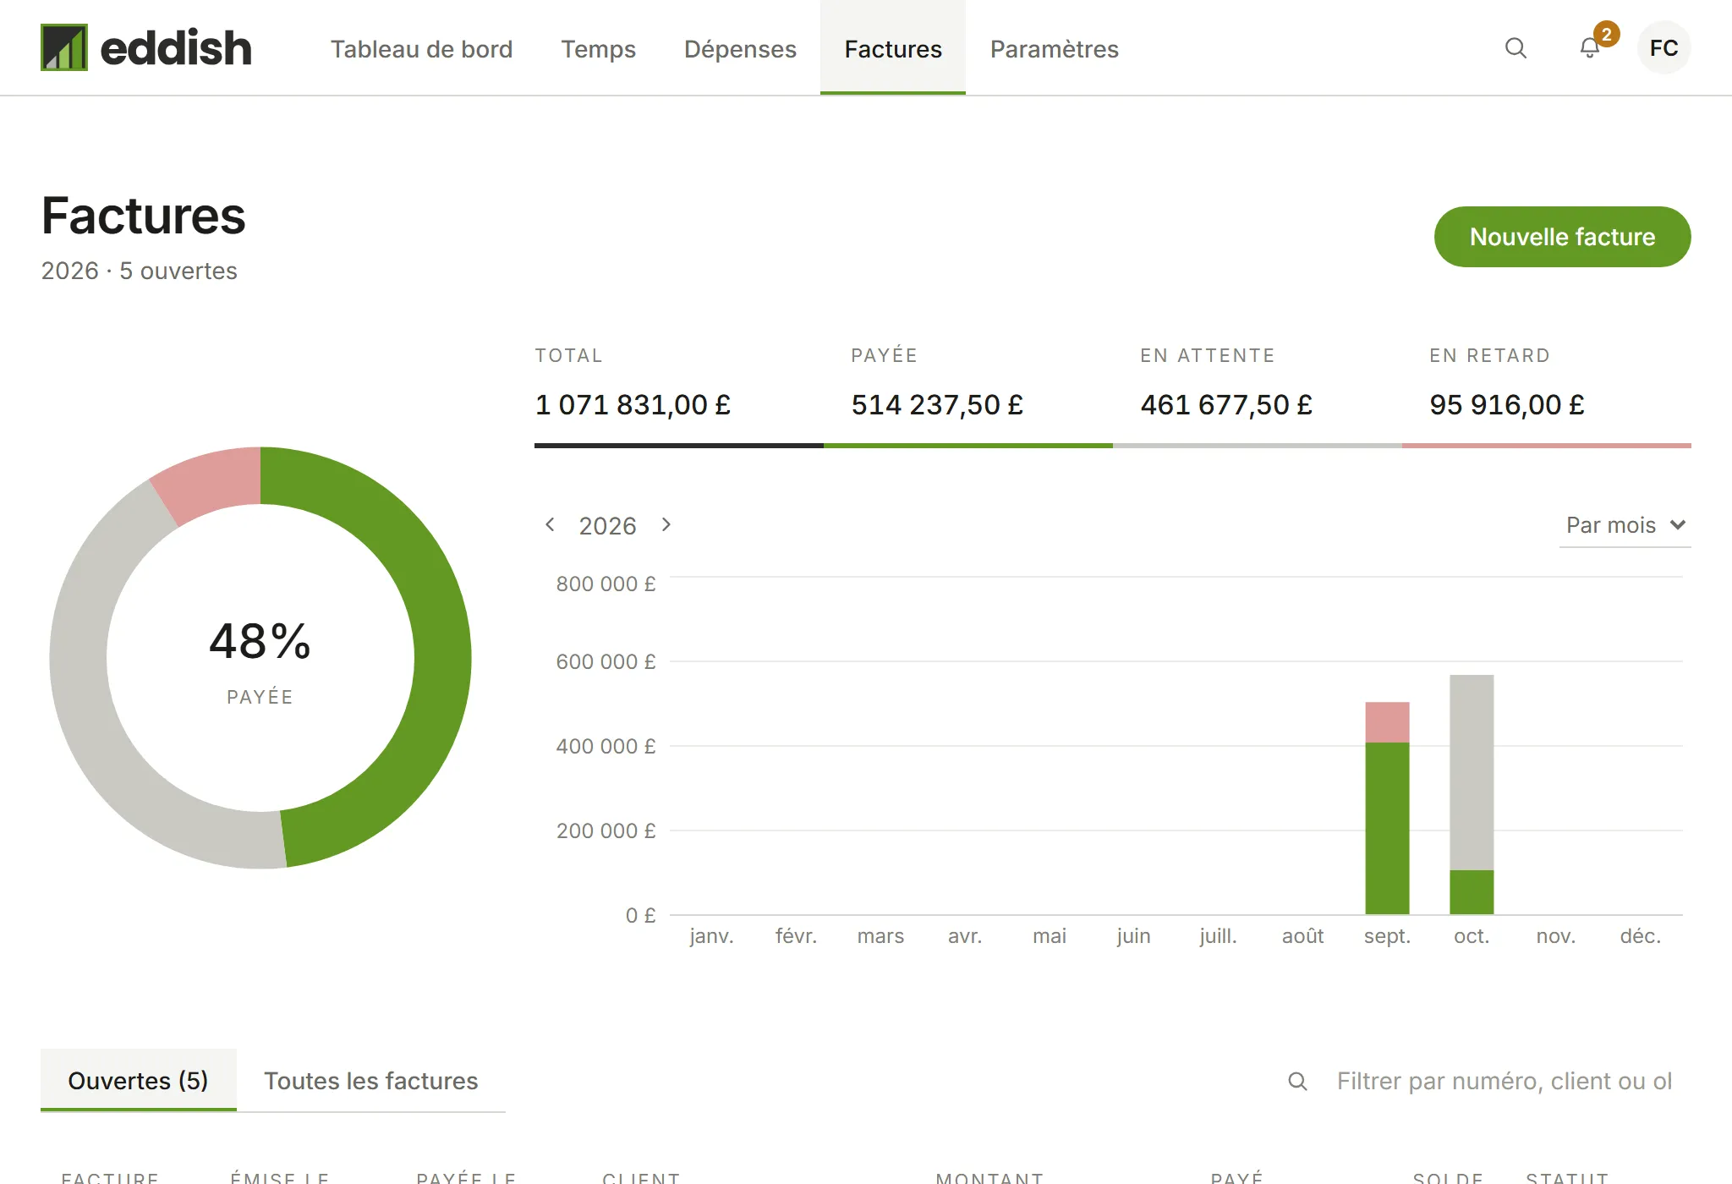Open the search magnifier in header
This screenshot has height=1184, width=1732.
[x=1515, y=48]
